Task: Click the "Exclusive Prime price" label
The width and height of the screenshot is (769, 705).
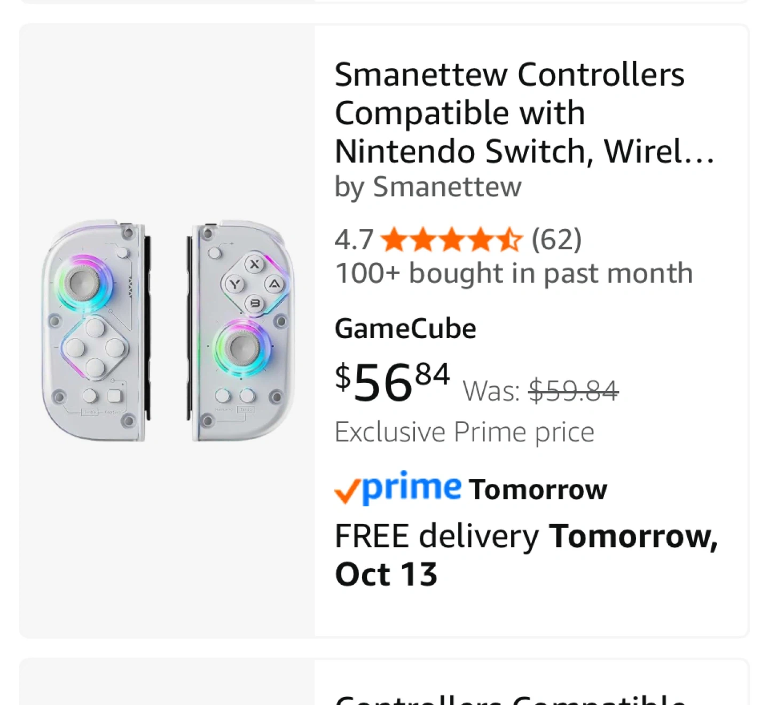Action: pos(464,432)
